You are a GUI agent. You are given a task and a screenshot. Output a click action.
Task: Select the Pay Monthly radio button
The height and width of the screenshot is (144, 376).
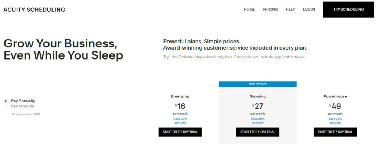pyautogui.click(x=6, y=107)
